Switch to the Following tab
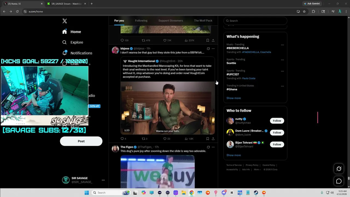 (x=141, y=21)
